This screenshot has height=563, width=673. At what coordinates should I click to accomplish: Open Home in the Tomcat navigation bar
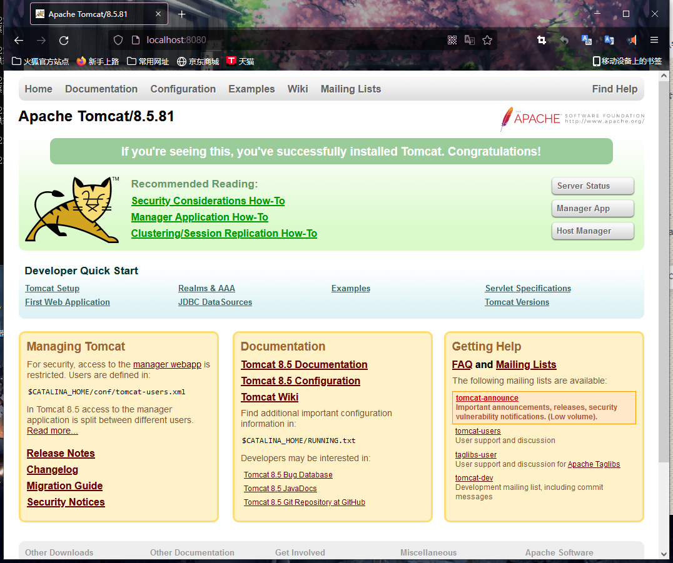coord(39,89)
